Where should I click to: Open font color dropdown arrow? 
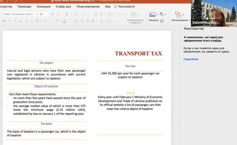click(68, 21)
